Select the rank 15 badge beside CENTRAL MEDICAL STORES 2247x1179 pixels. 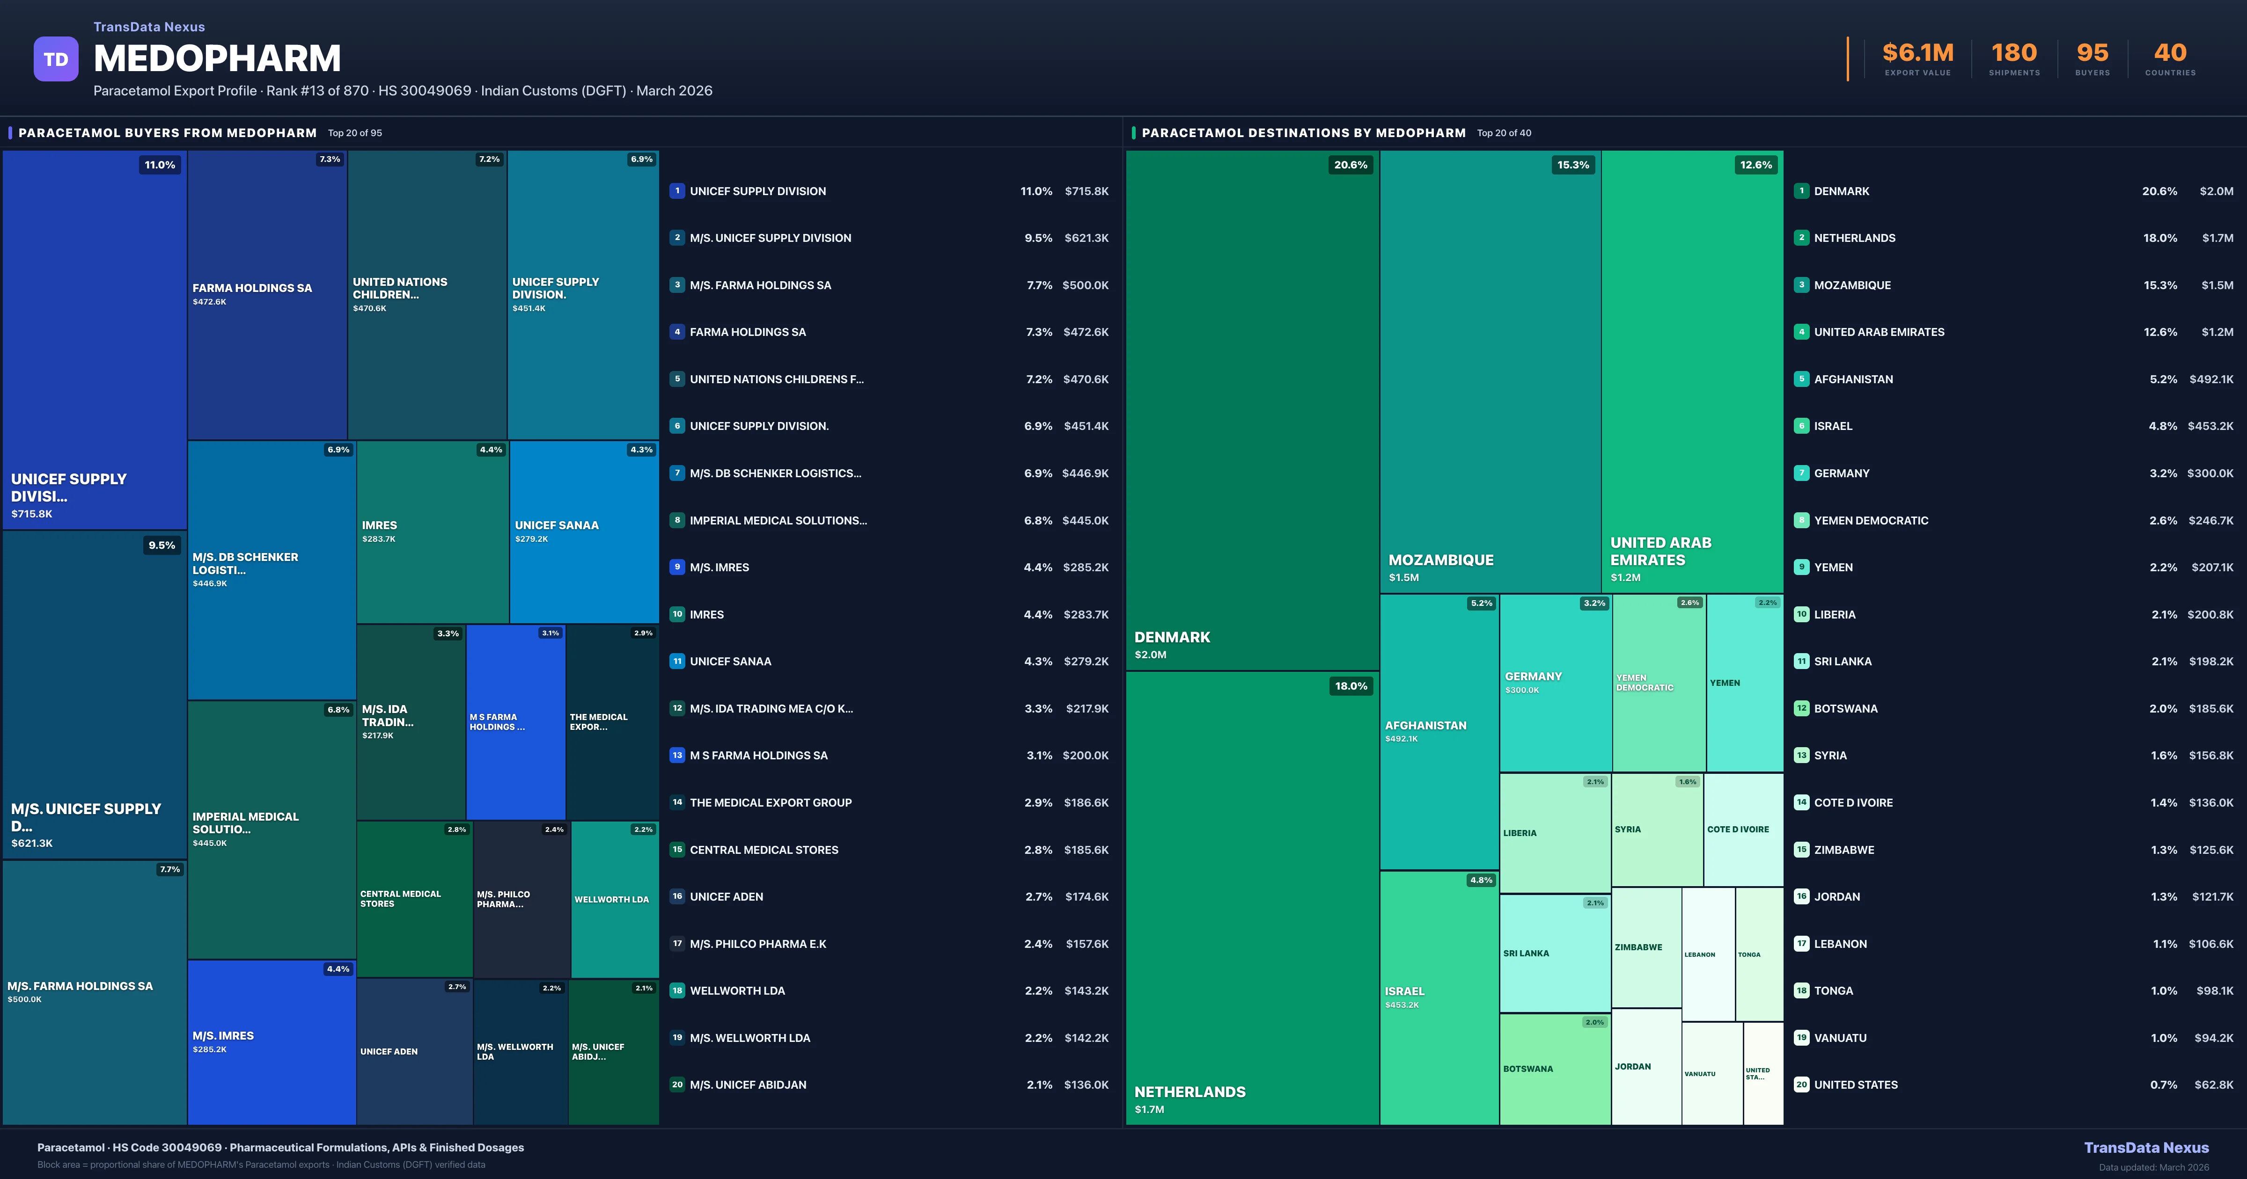point(677,849)
